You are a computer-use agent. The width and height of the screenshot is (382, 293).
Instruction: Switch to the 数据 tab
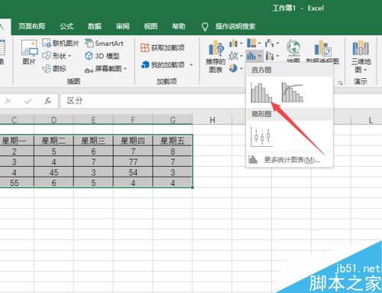(95, 26)
